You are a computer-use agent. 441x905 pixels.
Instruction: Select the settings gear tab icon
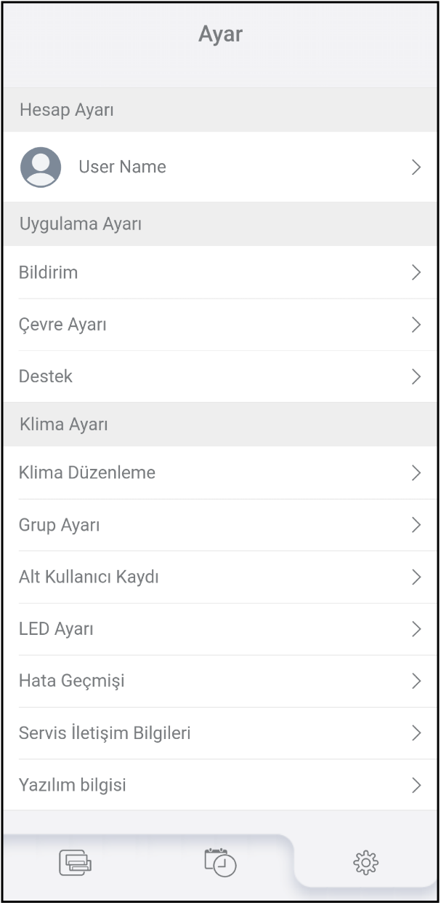click(365, 863)
